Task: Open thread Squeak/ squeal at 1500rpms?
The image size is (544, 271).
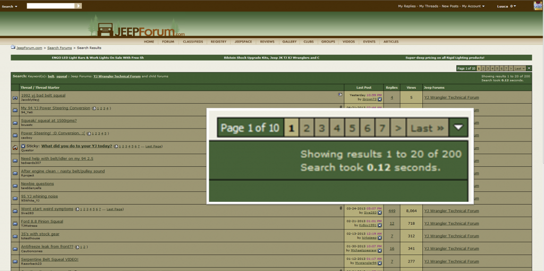Action: [49, 121]
